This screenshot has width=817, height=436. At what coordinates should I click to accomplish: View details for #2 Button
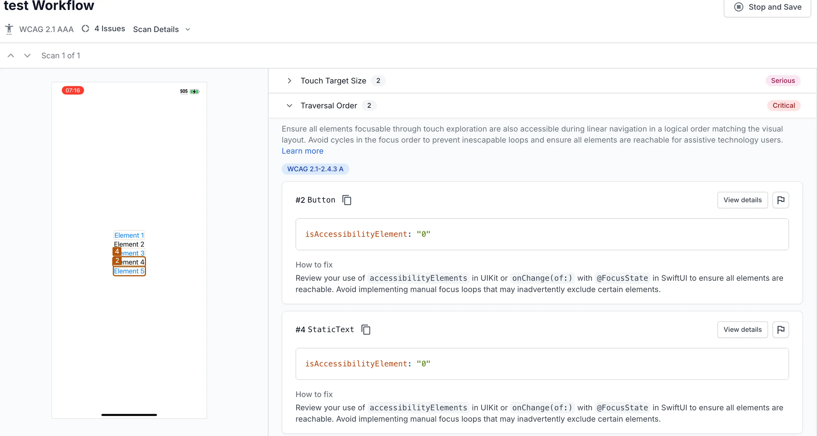click(742, 200)
